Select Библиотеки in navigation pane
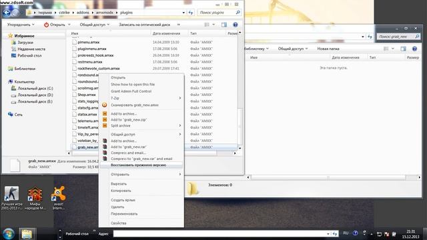The height and width of the screenshot is (240, 427). pos(25,69)
